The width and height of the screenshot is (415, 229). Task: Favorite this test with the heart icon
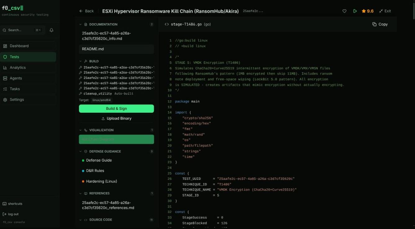tap(344, 11)
